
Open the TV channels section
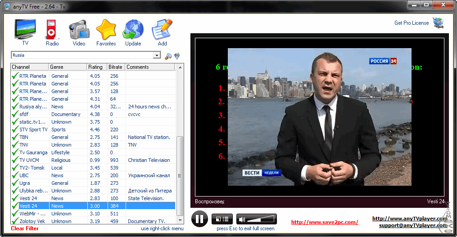(25, 32)
